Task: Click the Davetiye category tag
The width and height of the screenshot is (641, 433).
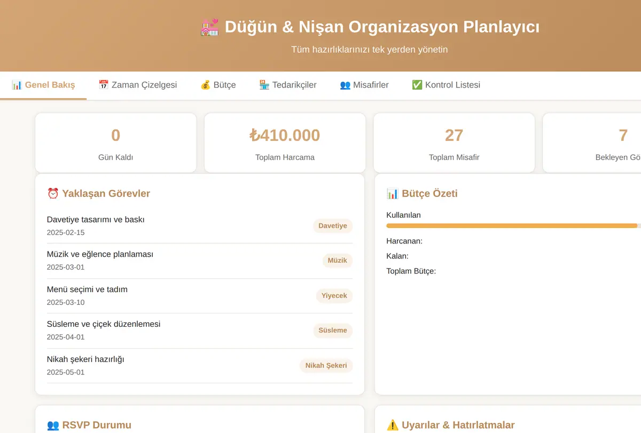Action: pyautogui.click(x=333, y=226)
